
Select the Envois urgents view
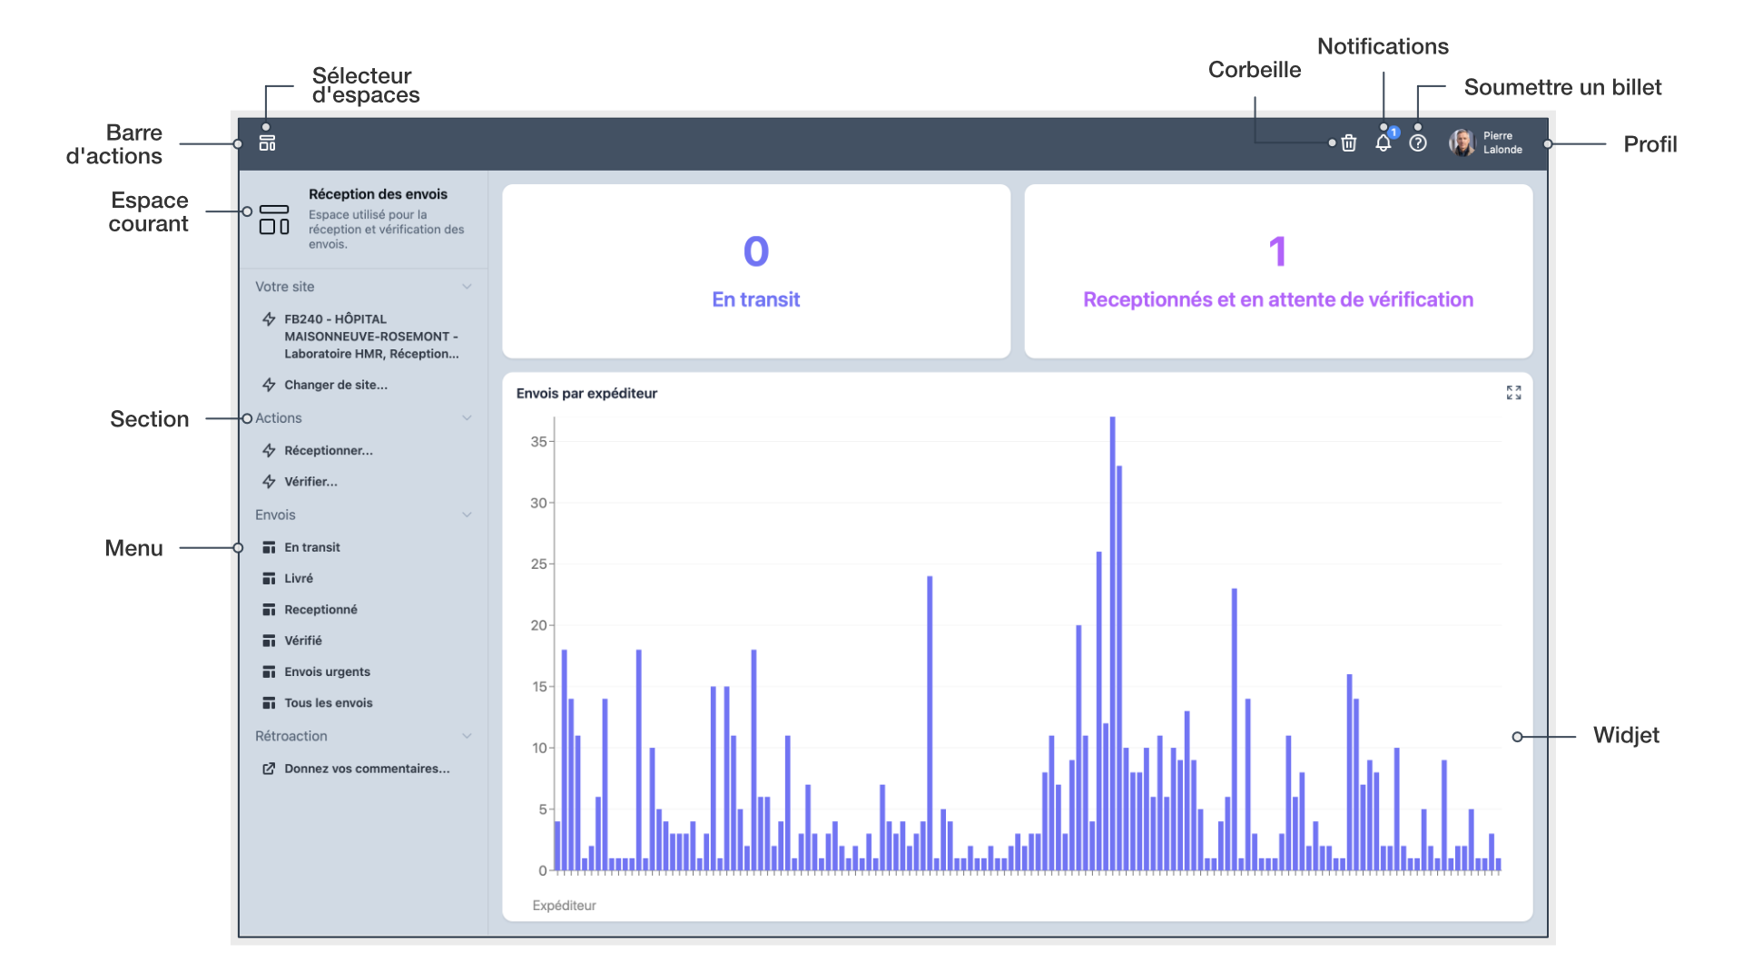327,671
